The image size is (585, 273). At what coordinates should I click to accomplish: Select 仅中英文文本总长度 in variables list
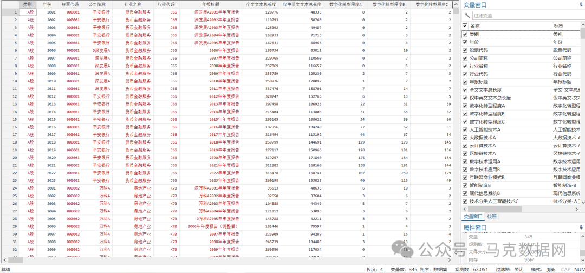tap(490, 97)
